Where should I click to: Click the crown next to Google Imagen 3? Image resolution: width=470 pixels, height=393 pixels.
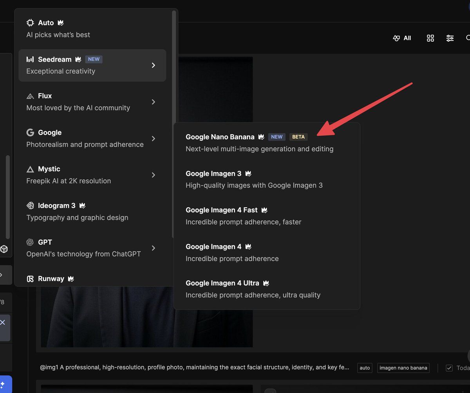point(248,173)
